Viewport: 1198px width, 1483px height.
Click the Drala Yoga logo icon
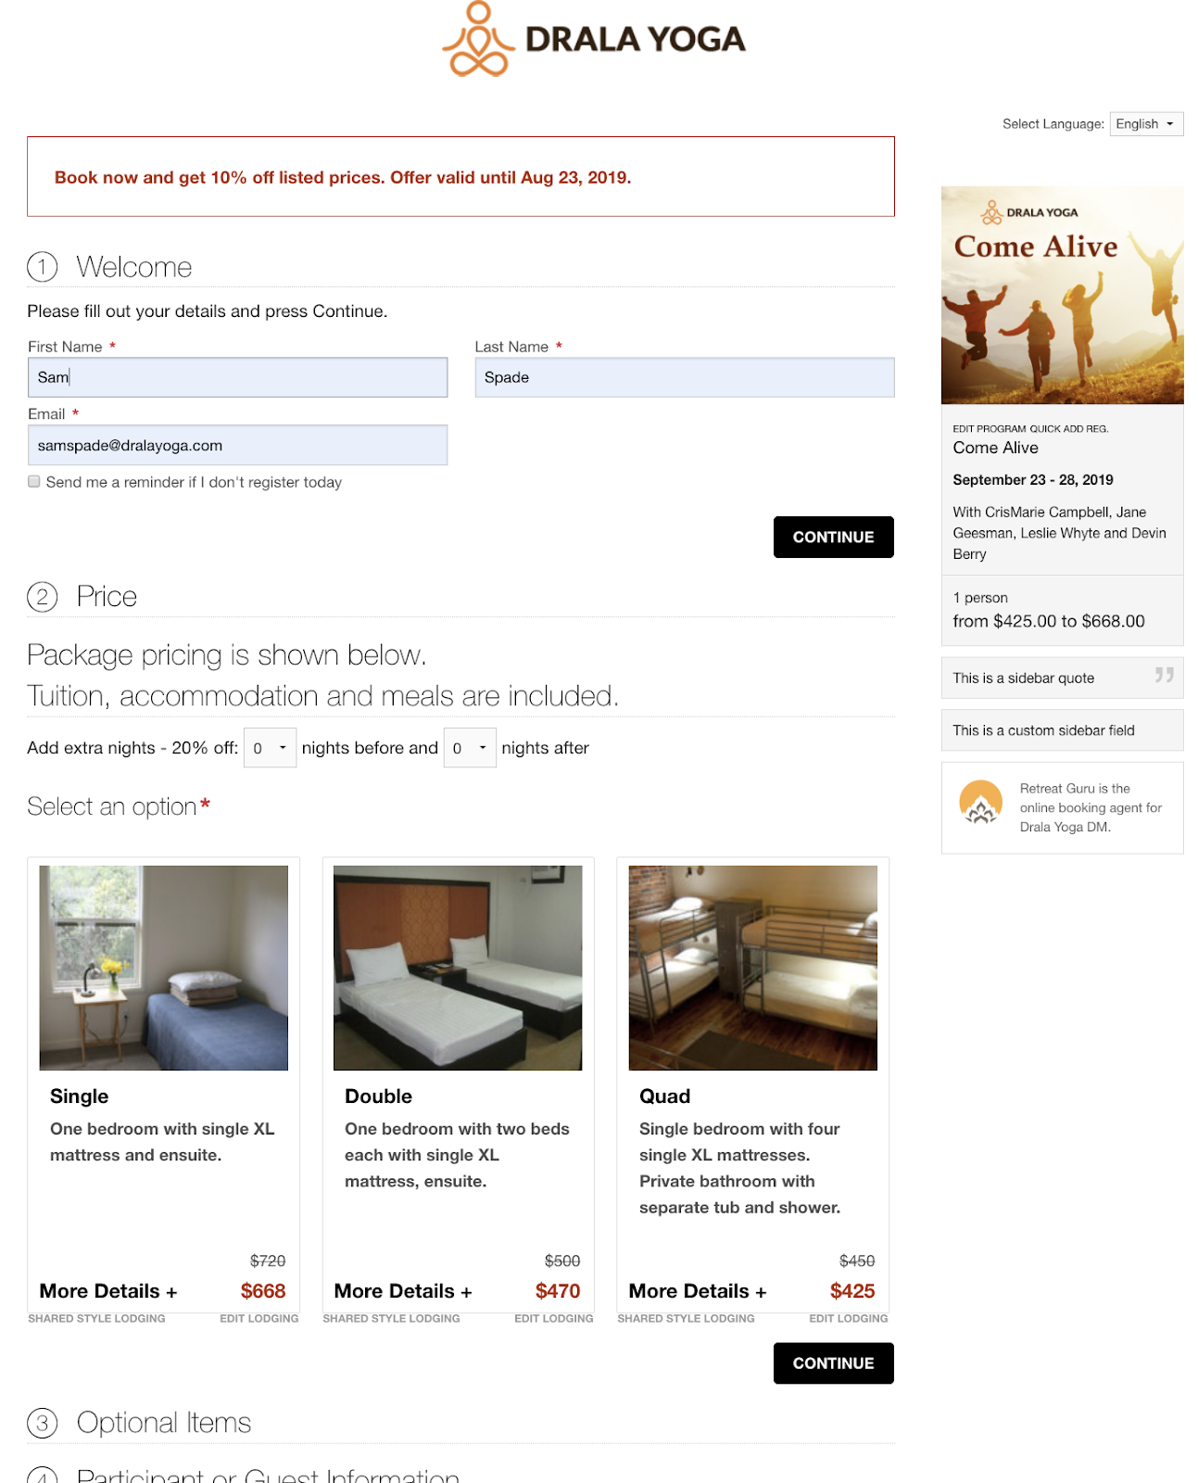point(478,39)
